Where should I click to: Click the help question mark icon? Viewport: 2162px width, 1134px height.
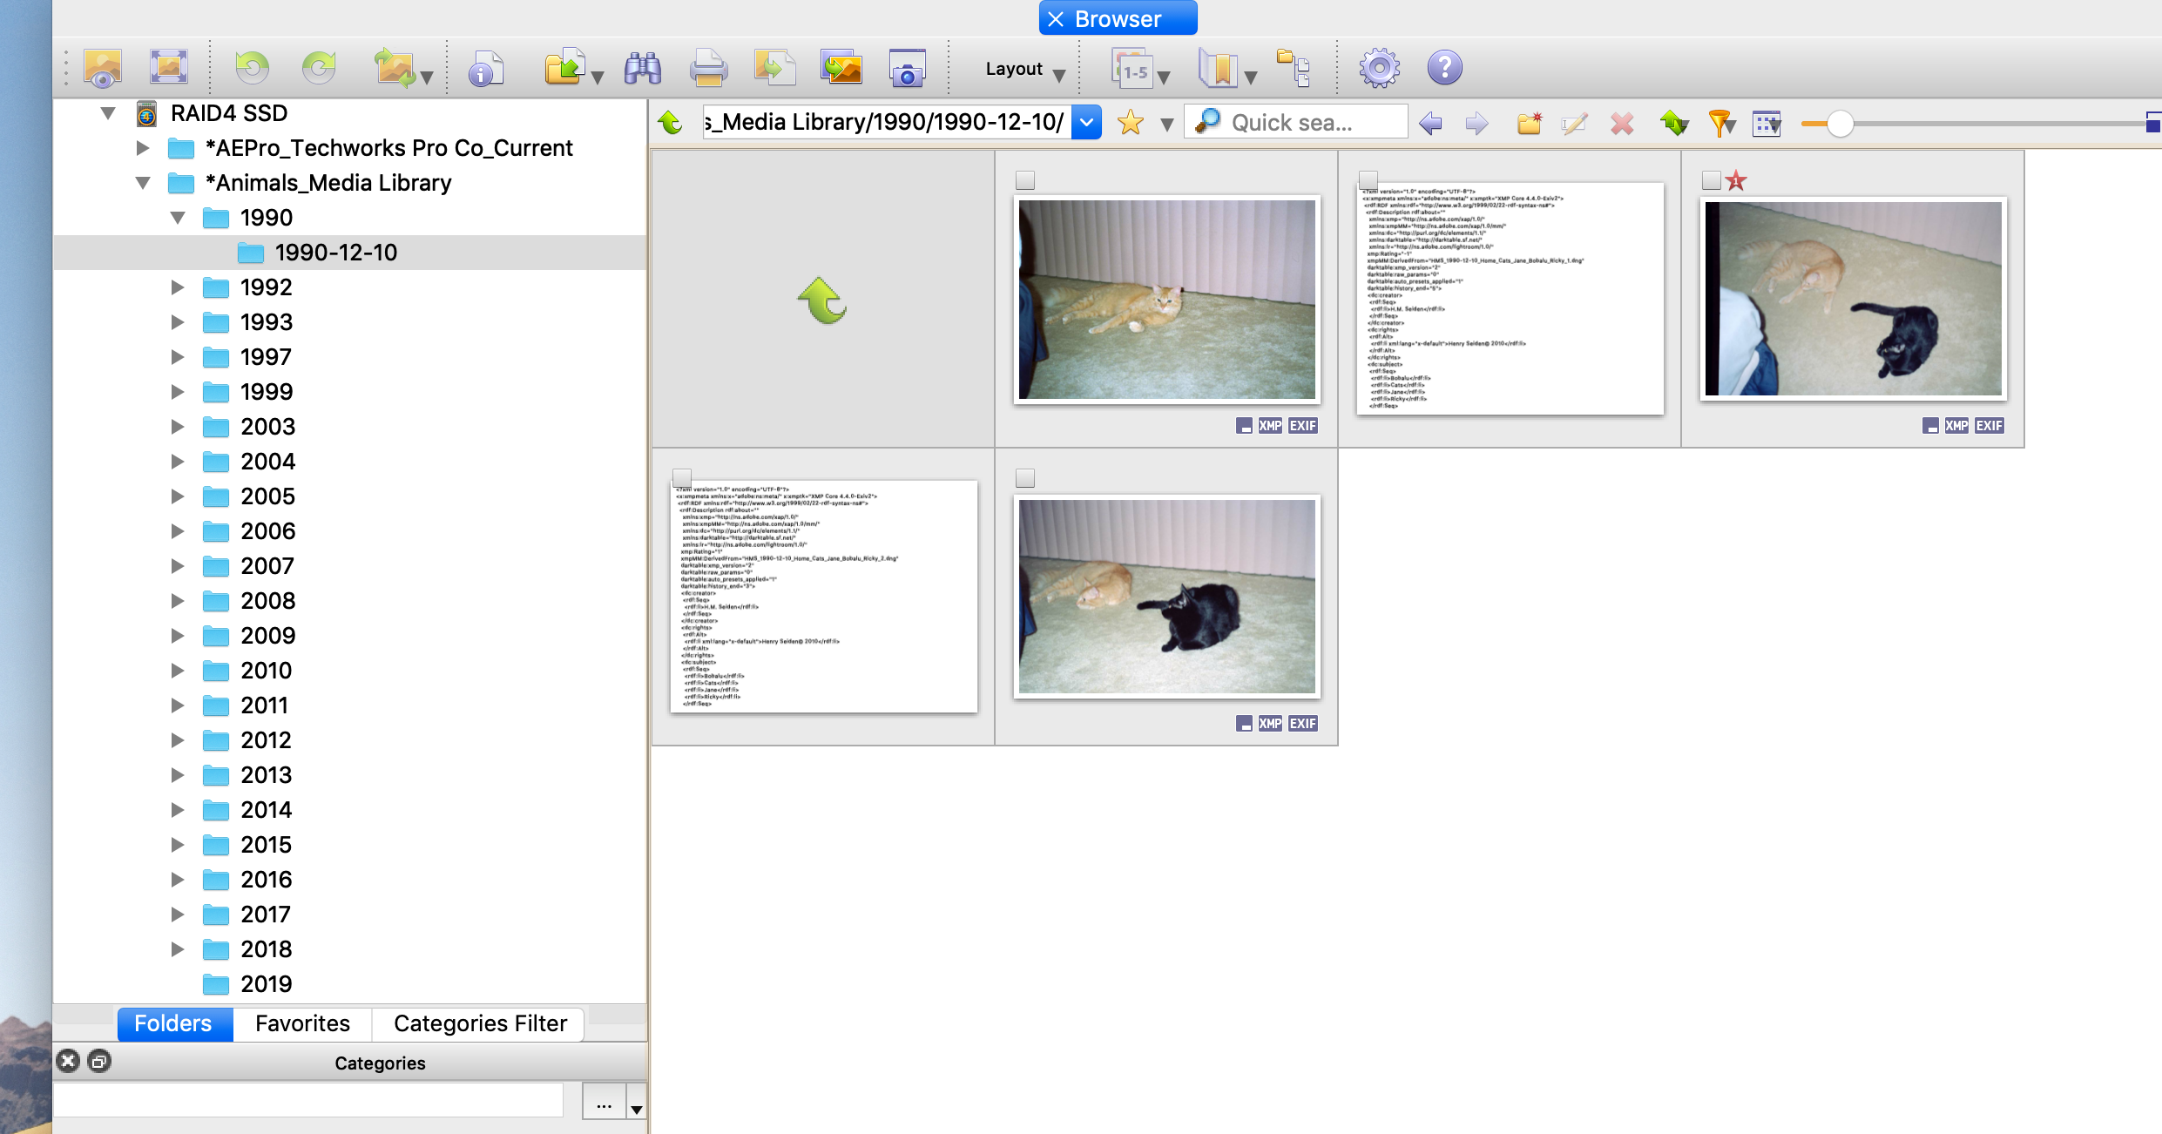tap(1444, 68)
